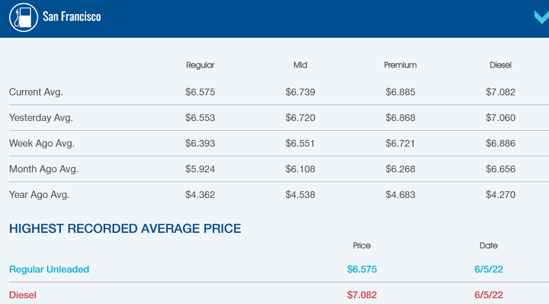
Task: Click the Price column header under highest records
Action: coord(362,245)
